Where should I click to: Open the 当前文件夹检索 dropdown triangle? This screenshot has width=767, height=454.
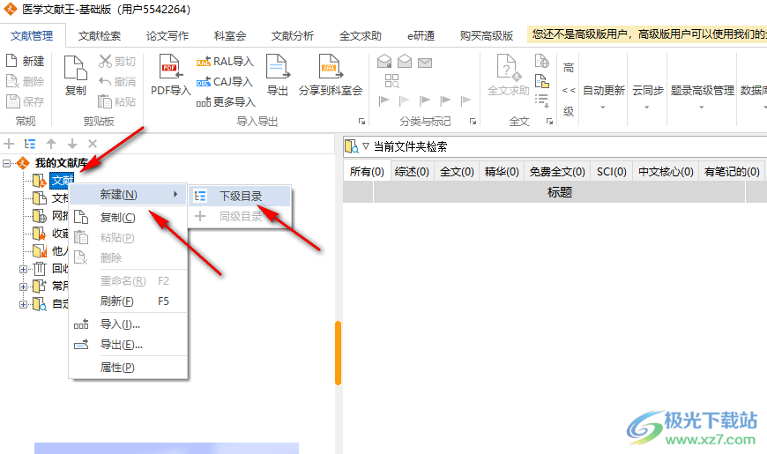365,145
